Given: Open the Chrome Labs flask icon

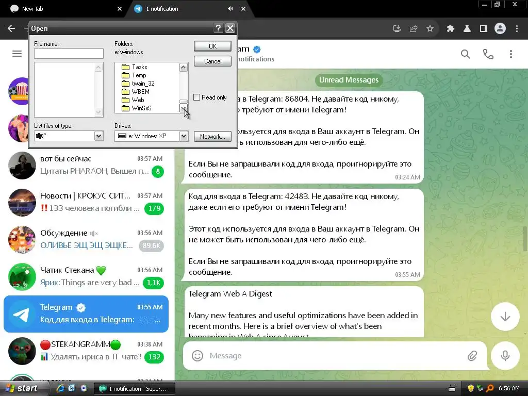Looking at the screenshot, I should (x=467, y=29).
